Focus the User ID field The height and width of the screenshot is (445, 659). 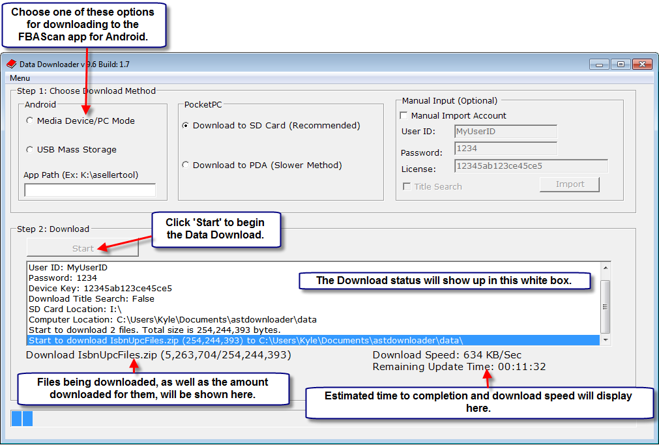506,132
